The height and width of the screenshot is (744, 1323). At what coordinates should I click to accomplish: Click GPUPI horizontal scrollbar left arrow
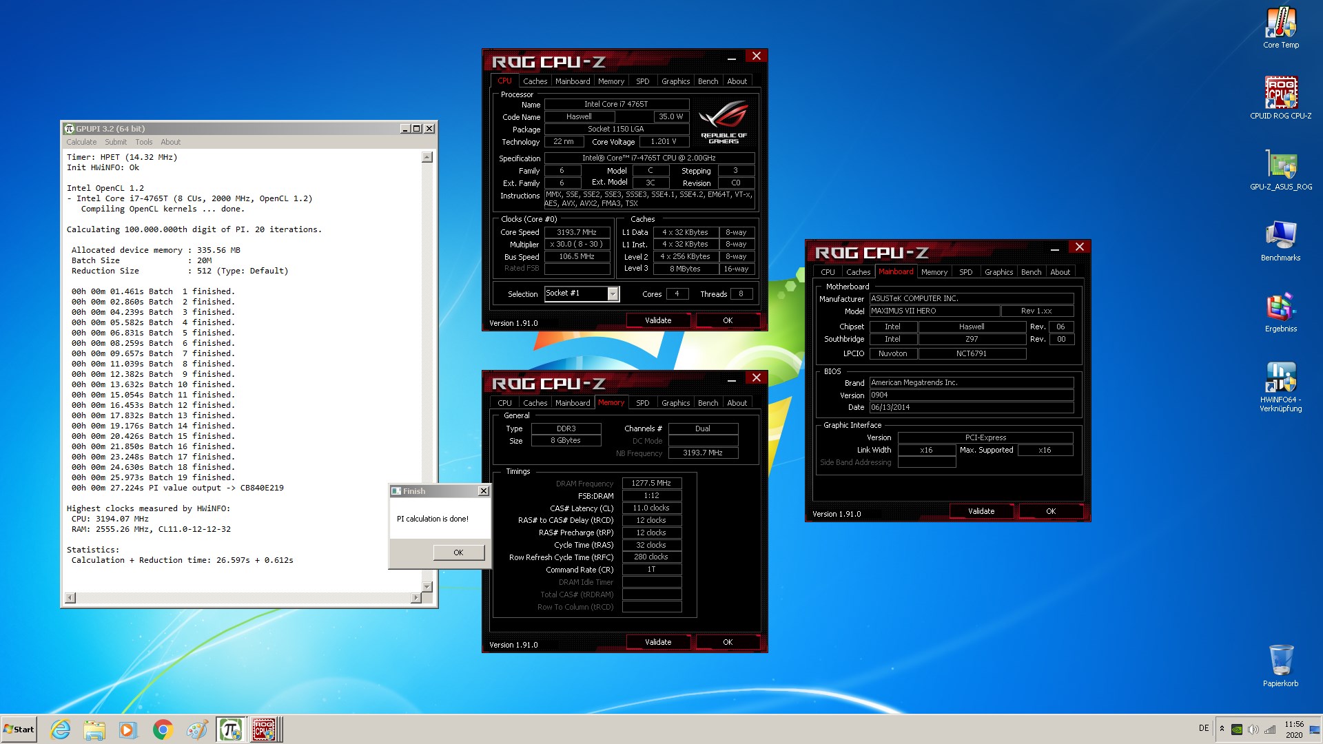point(70,598)
